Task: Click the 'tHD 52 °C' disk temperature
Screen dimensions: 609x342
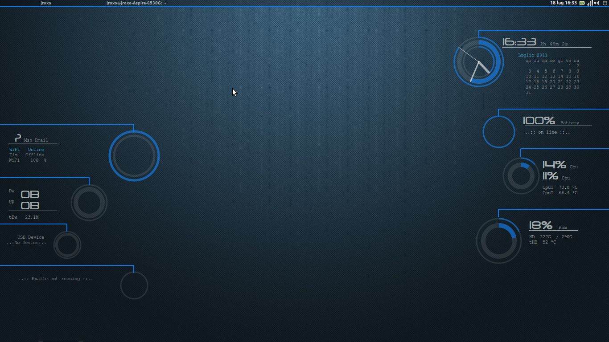Action: [543, 242]
